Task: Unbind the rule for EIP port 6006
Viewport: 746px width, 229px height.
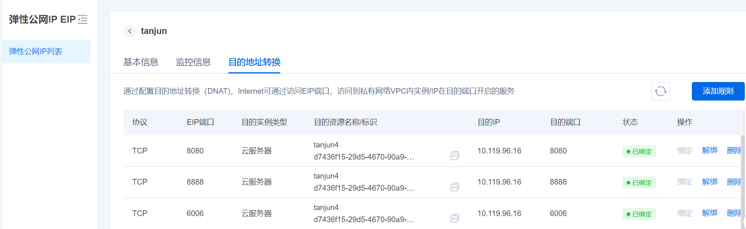Action: pyautogui.click(x=709, y=213)
